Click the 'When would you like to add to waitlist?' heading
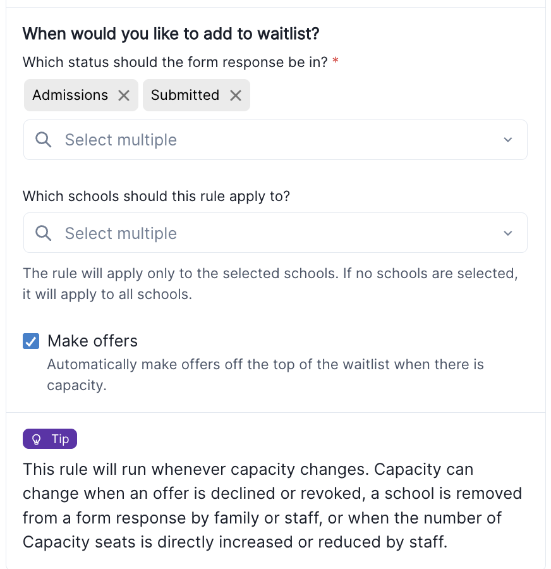 pos(171,34)
